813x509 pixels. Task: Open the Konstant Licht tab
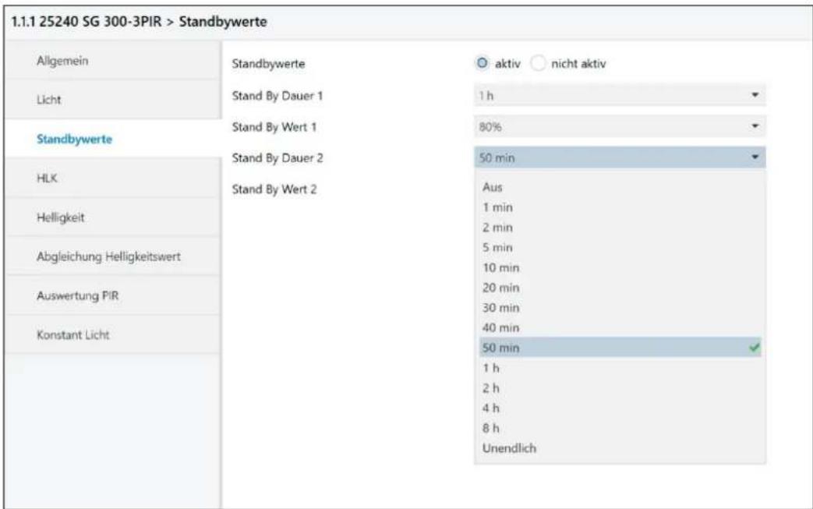[x=113, y=335]
